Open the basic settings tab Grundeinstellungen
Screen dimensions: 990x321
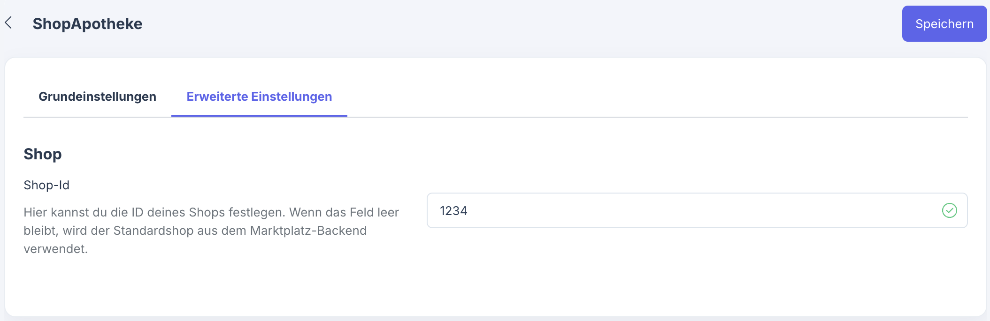coord(97,97)
